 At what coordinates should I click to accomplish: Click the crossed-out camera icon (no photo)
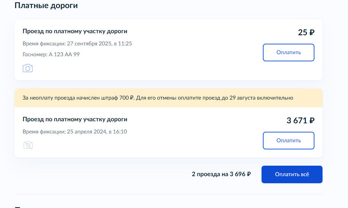28,145
